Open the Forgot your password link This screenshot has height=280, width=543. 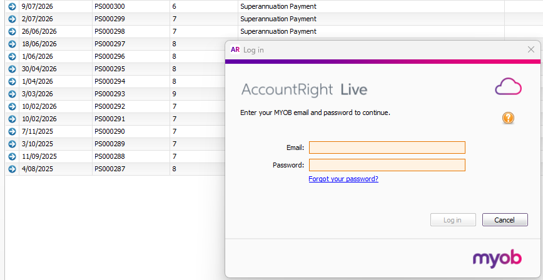(343, 179)
